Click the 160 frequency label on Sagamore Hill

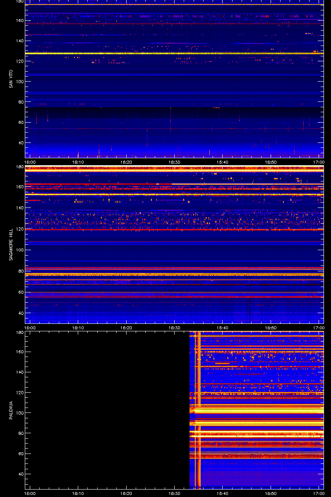[19, 187]
